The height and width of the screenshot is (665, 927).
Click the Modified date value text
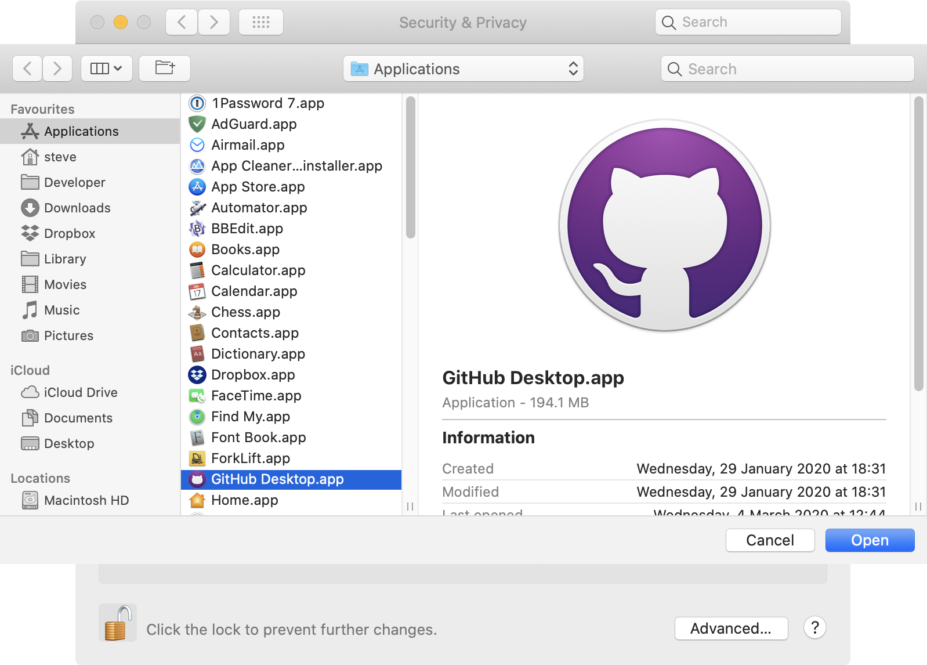[x=761, y=492]
